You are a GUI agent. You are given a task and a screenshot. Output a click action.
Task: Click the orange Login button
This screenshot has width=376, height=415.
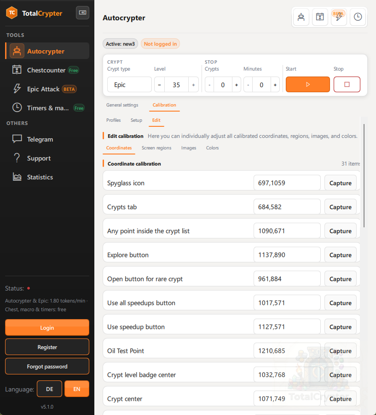coord(47,328)
